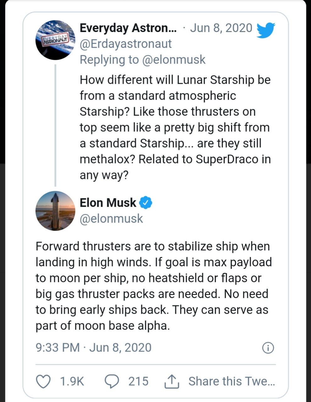Click Elon Musk's verified blue badge
The image size is (311, 402).
pyautogui.click(x=145, y=203)
